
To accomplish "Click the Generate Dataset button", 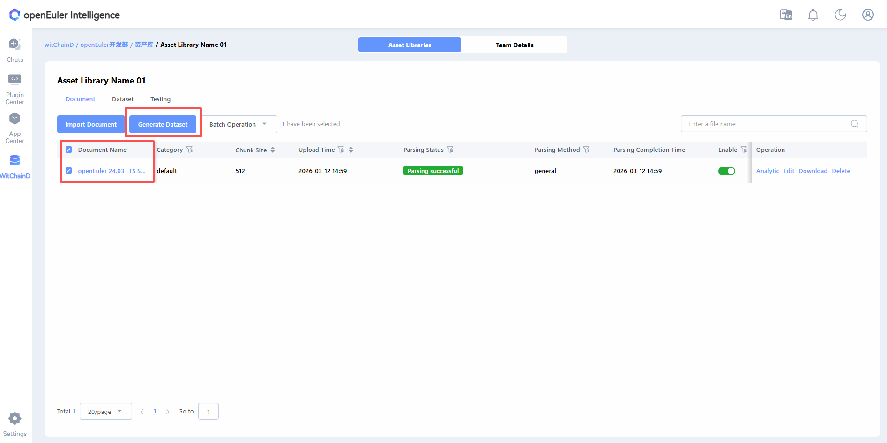I will [163, 124].
